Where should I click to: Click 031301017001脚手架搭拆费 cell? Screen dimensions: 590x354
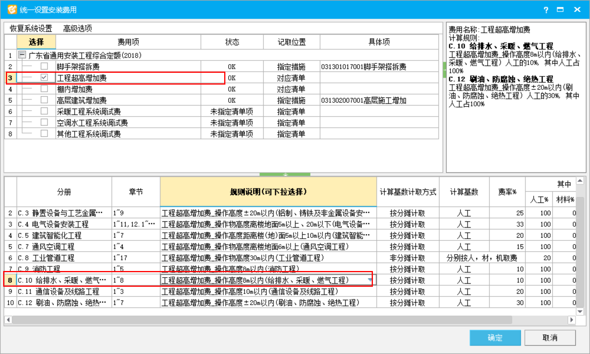click(379, 66)
